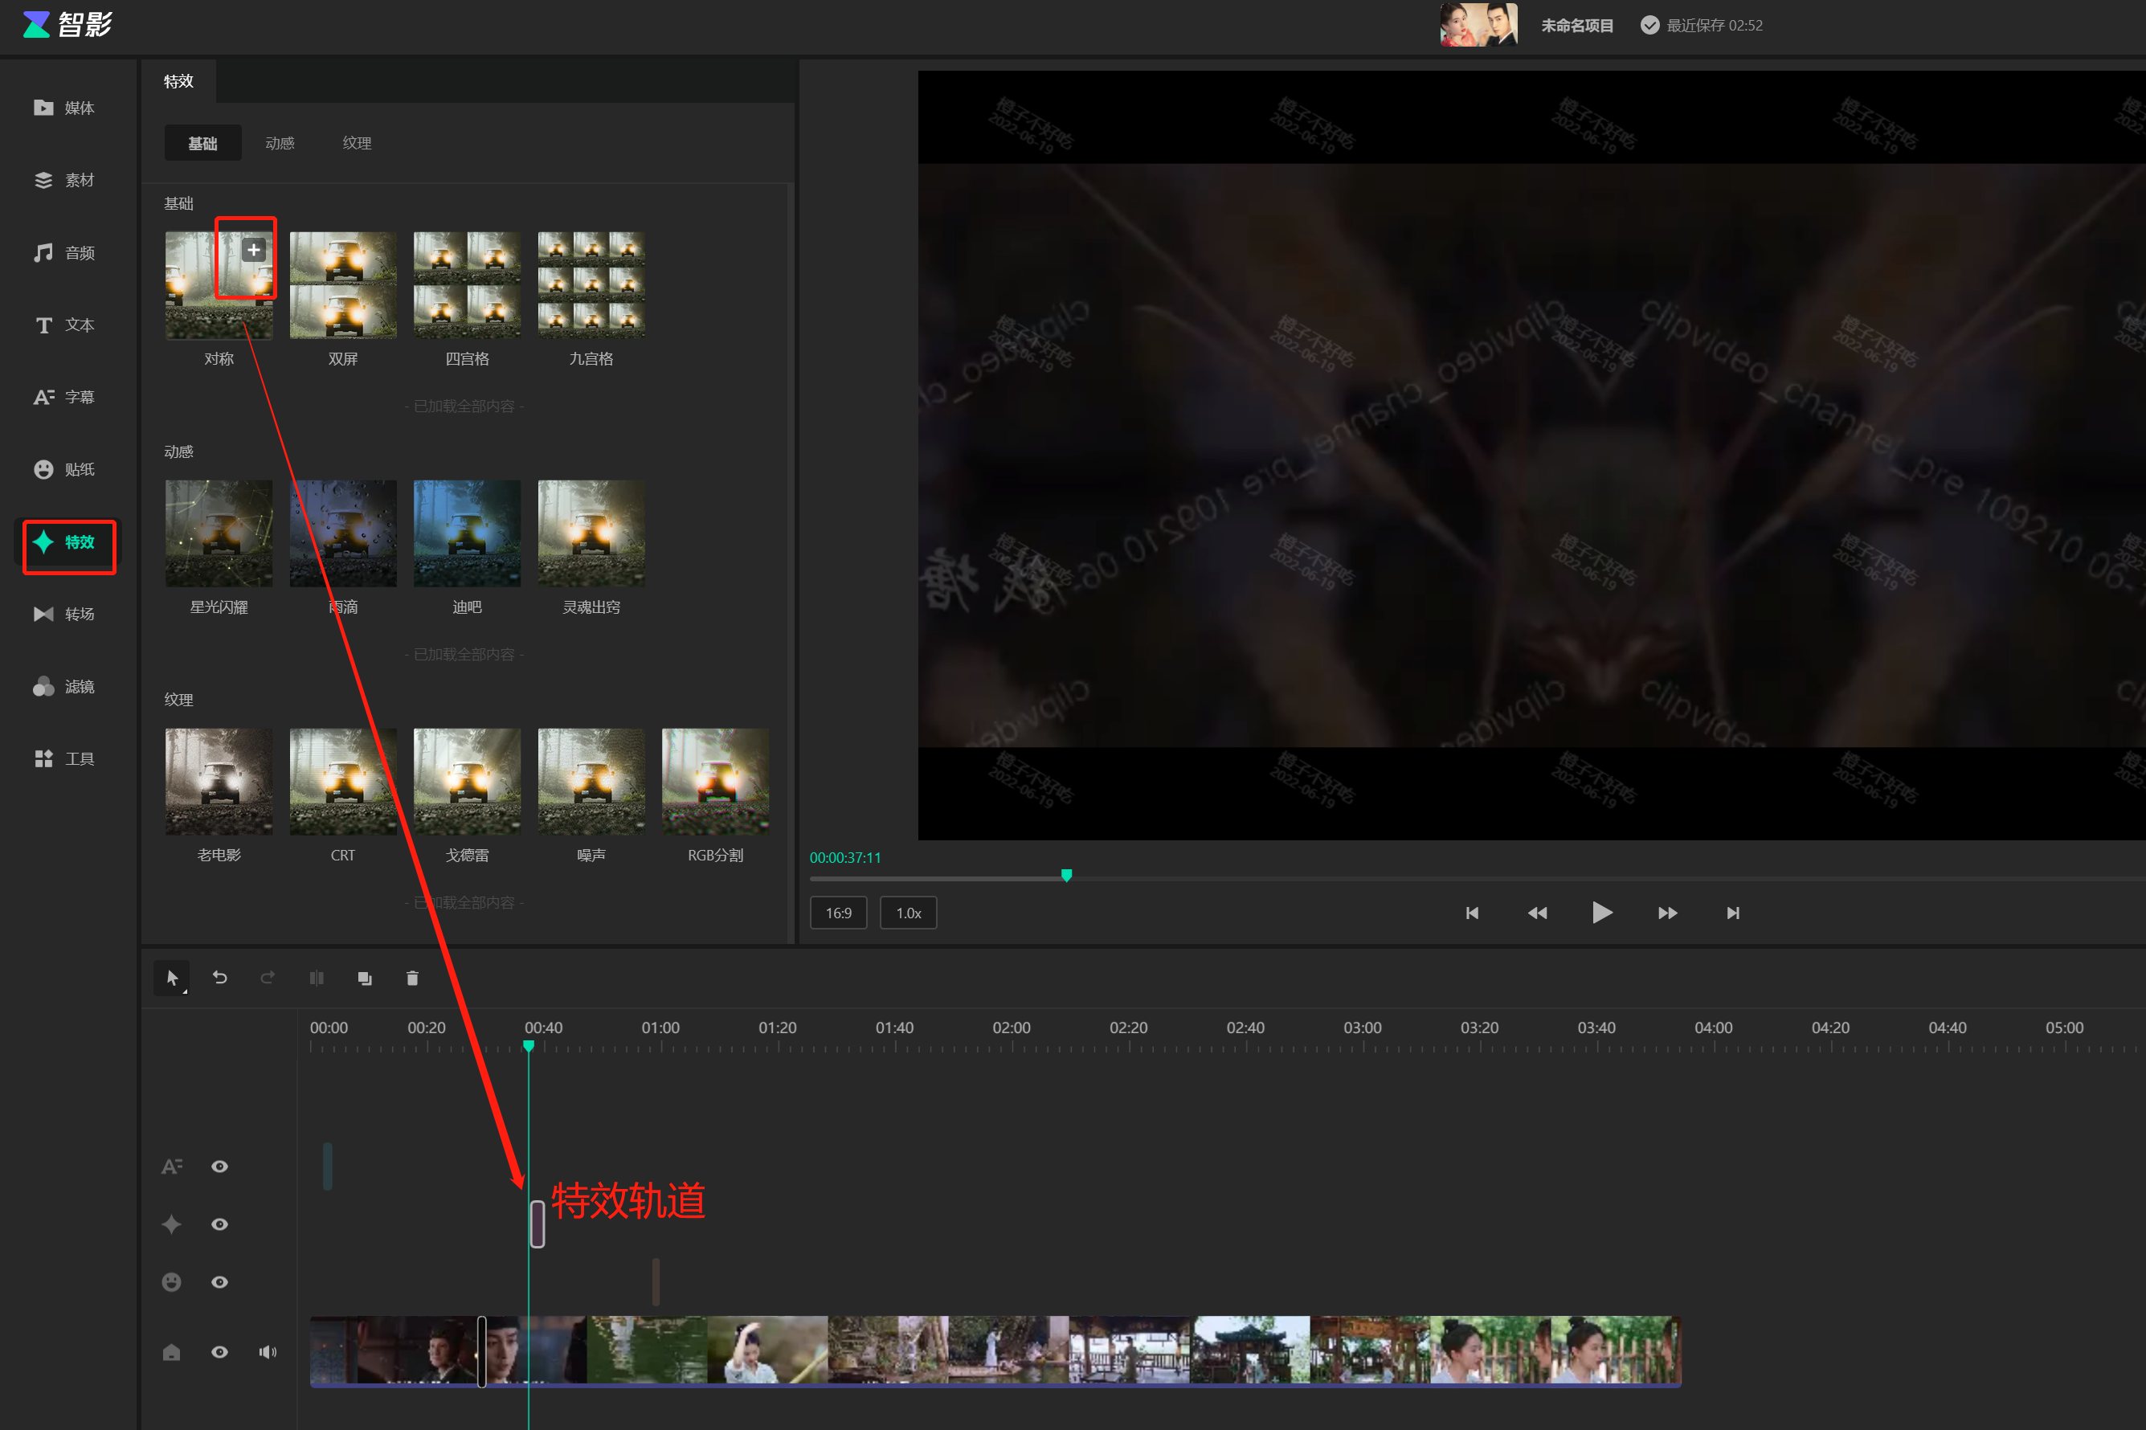The width and height of the screenshot is (2146, 1430).
Task: Open the 滤镜 filters panel
Action: click(65, 686)
